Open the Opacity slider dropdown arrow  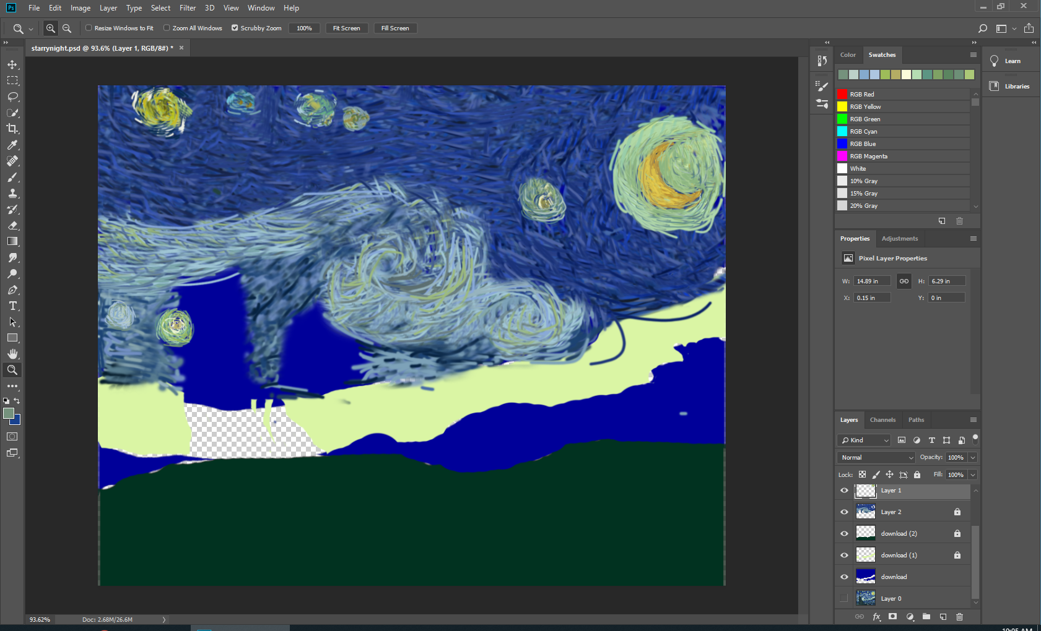click(973, 458)
